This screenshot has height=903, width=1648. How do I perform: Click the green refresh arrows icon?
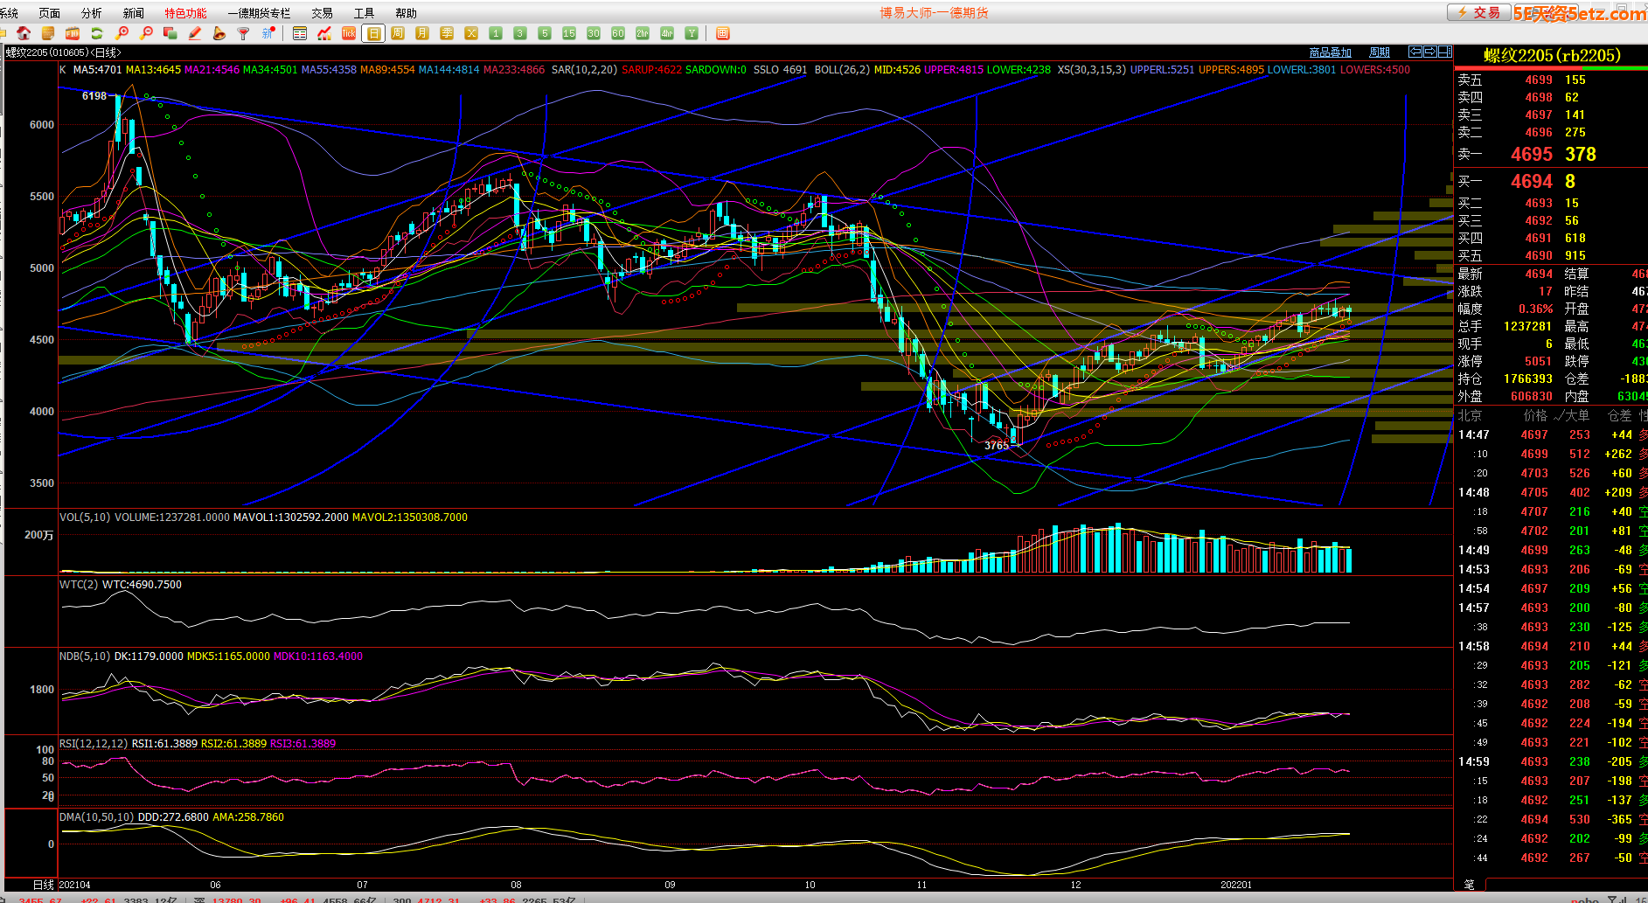pyautogui.click(x=97, y=33)
